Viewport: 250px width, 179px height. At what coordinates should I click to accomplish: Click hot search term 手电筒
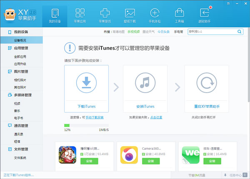point(178,32)
